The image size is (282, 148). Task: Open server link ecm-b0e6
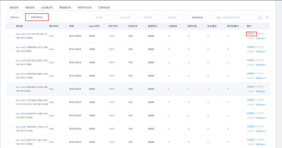coord(21,114)
